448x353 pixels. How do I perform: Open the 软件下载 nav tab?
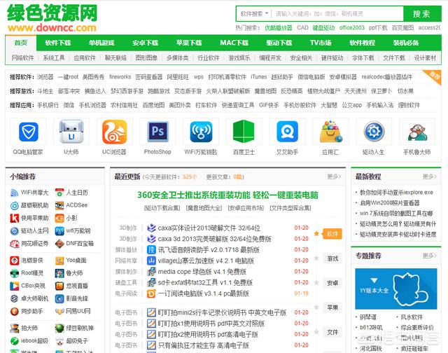pos(58,43)
